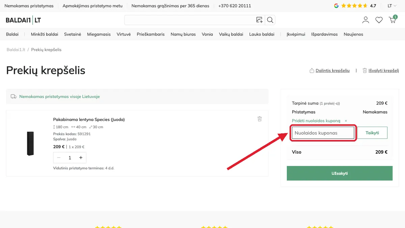Viewport: 405px width, 228px height.
Task: Open the Išpardavimas sale page
Action: pyautogui.click(x=324, y=34)
